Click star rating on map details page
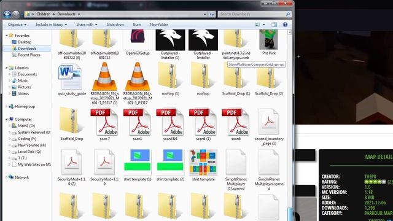 [x=375, y=182]
